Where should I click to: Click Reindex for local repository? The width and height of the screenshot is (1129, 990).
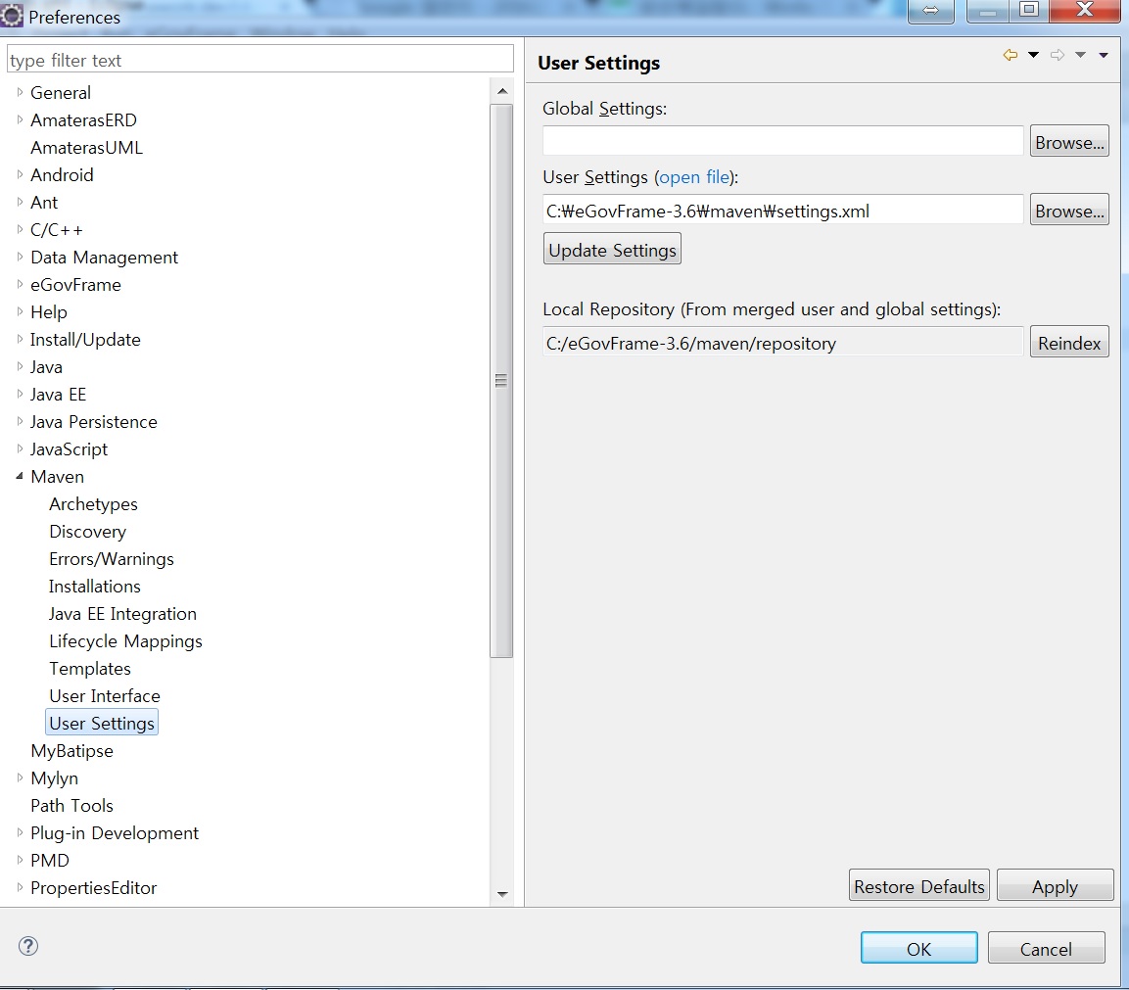[1069, 344]
